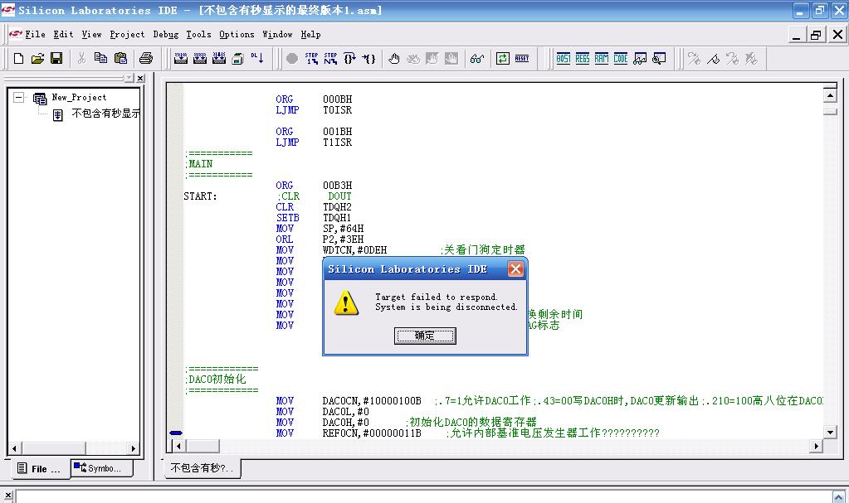Image resolution: width=849 pixels, height=503 pixels.
Task: Switch to the Symbo... tab
Action: coord(102,468)
